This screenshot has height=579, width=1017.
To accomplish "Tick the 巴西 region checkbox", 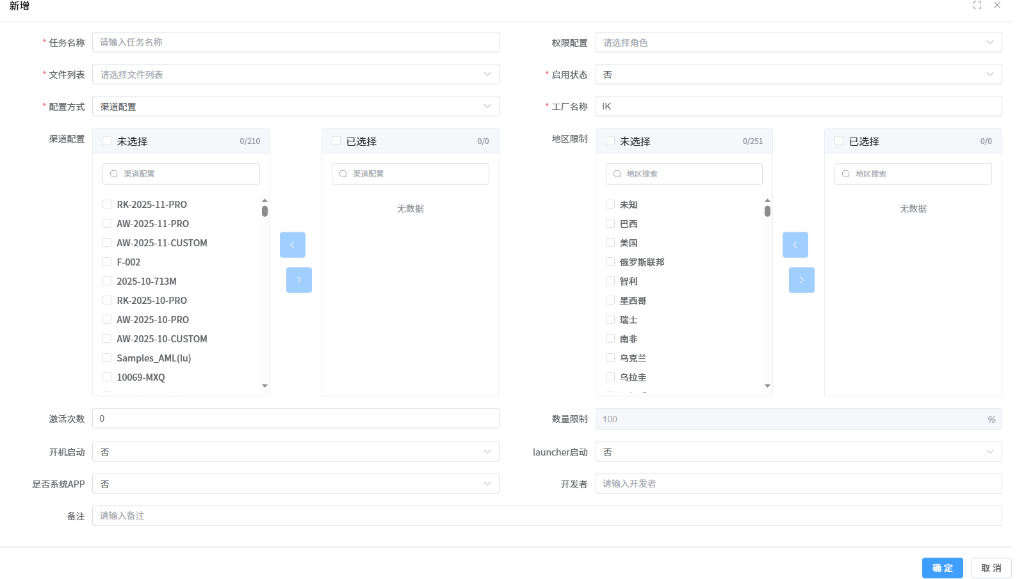I will (x=610, y=224).
